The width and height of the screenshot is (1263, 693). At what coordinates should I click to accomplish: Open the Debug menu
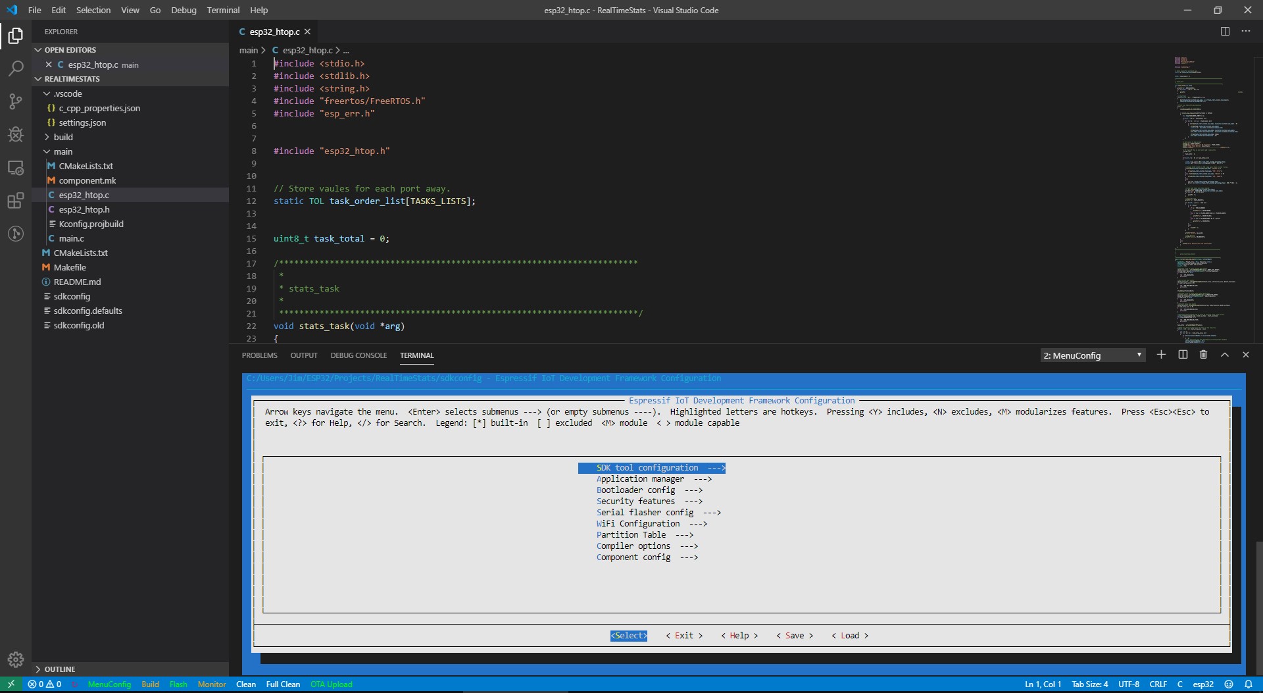[184, 10]
